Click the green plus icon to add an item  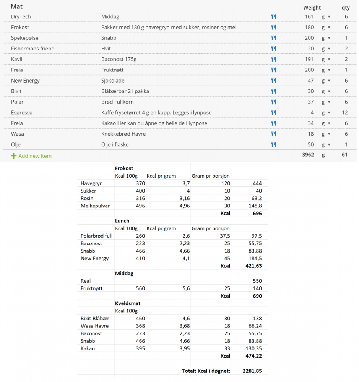click(14, 156)
